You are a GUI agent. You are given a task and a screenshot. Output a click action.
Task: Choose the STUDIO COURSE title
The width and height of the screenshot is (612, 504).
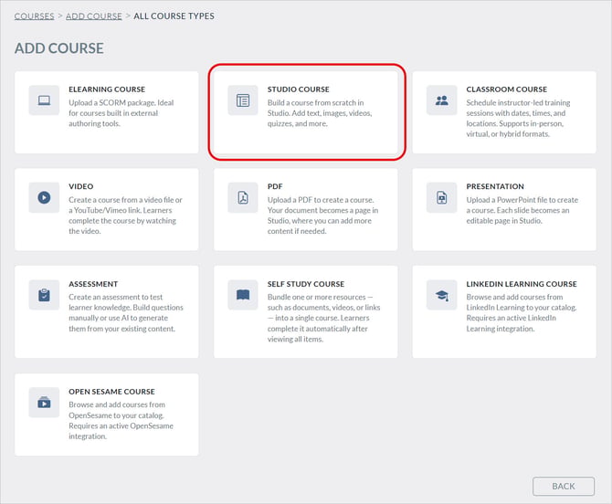click(x=298, y=89)
